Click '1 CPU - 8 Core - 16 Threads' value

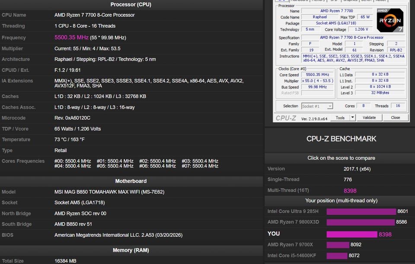pos(85,26)
